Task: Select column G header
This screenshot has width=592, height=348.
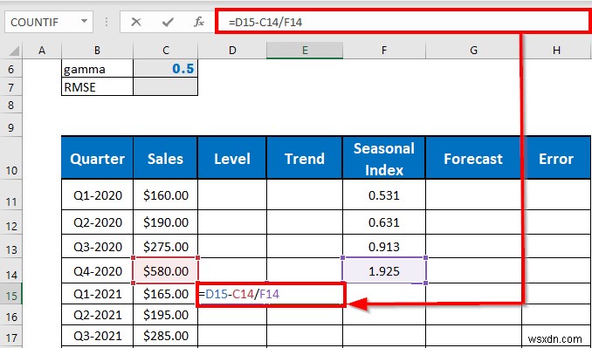Action: [473, 51]
